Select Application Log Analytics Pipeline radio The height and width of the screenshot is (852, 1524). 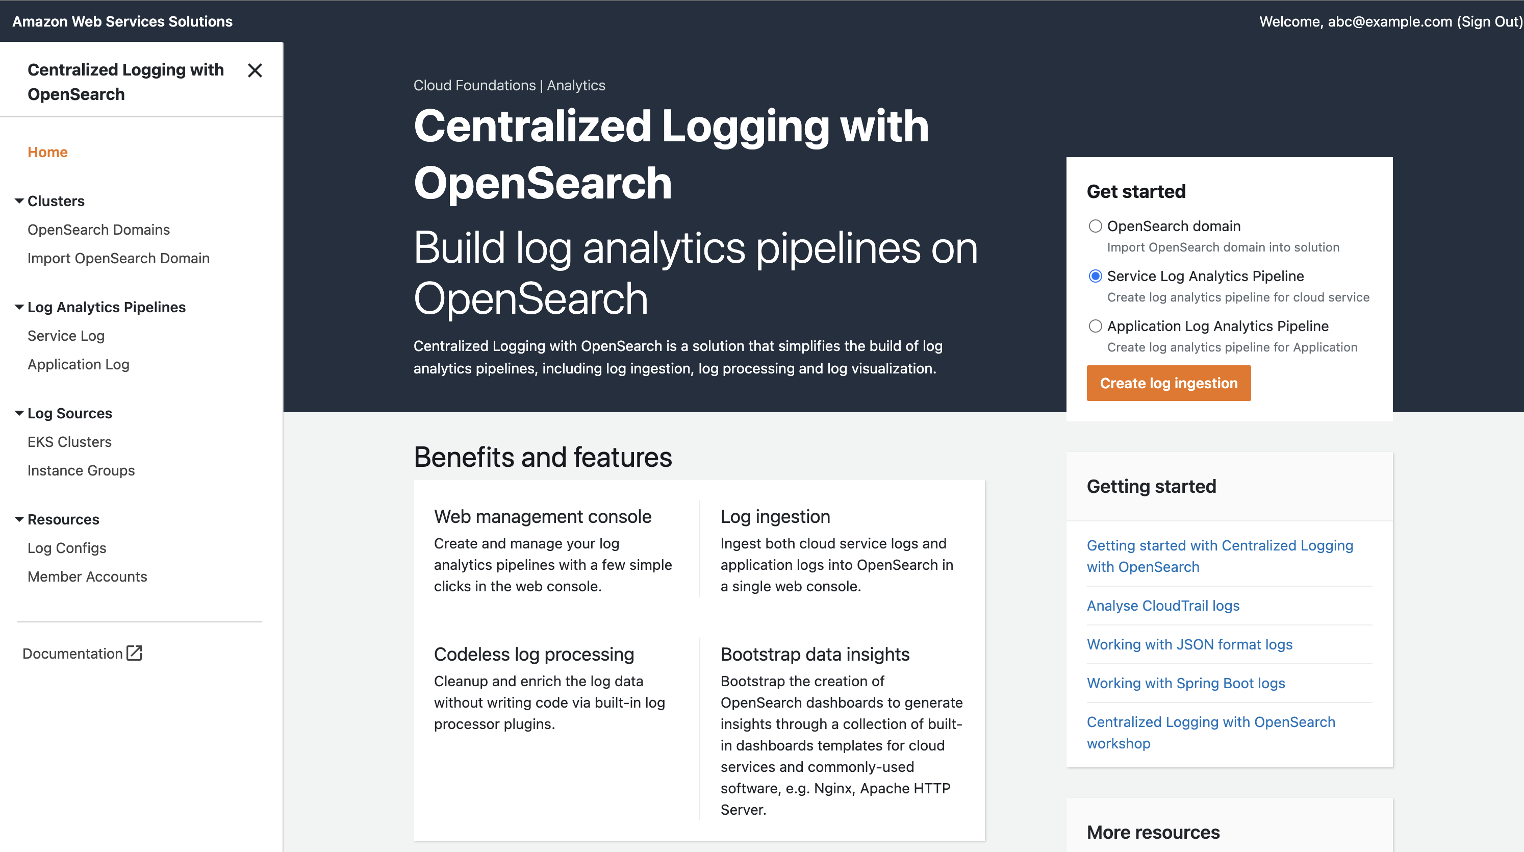(x=1095, y=326)
